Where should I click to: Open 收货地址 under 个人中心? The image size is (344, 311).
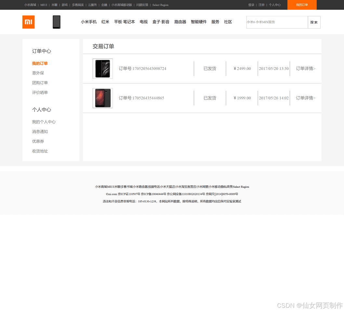40,151
